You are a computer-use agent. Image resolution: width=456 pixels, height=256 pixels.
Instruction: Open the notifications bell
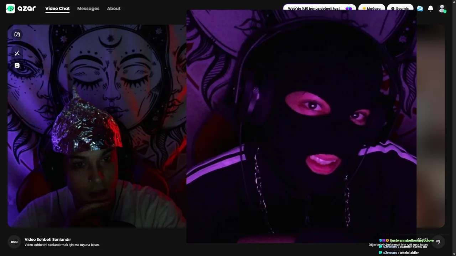pos(431,9)
